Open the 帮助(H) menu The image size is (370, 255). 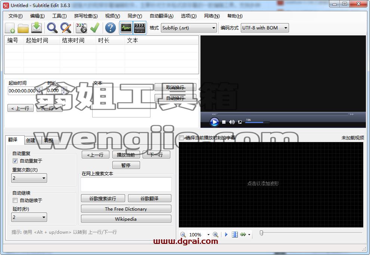(235, 16)
